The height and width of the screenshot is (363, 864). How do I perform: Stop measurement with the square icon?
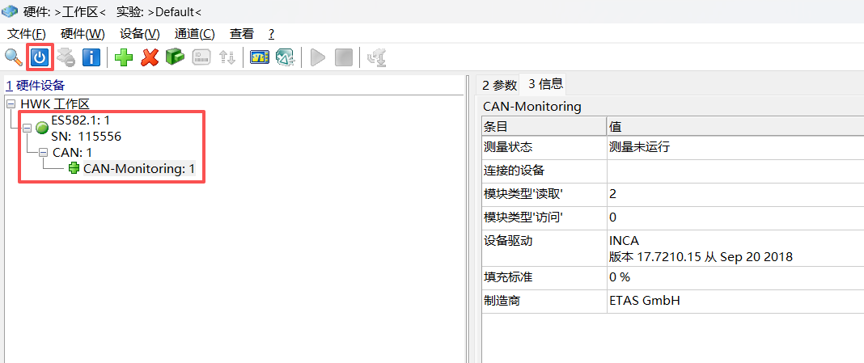(343, 57)
